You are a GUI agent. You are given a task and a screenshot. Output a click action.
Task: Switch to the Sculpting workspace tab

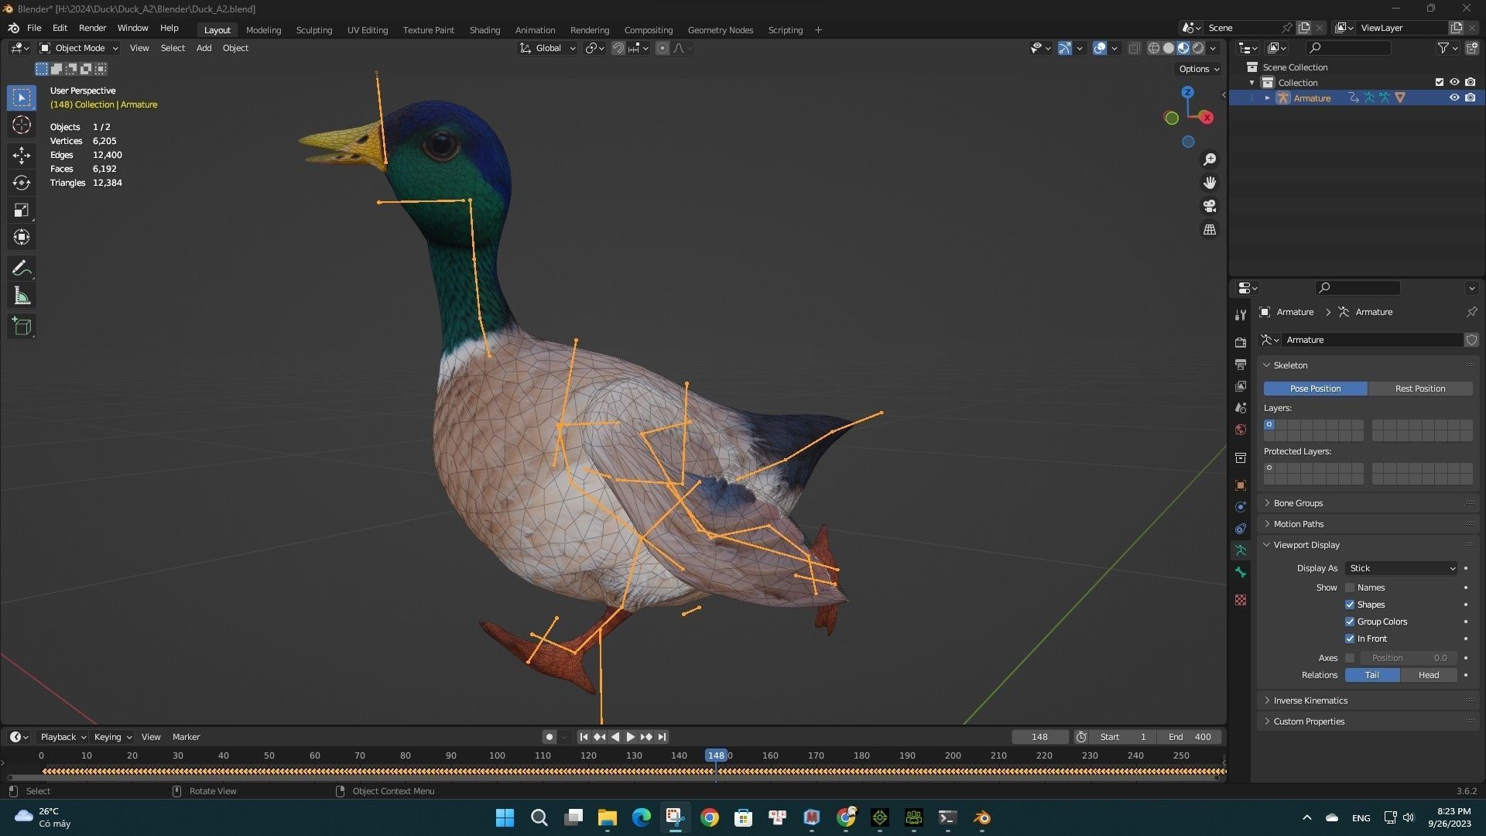[x=314, y=30]
